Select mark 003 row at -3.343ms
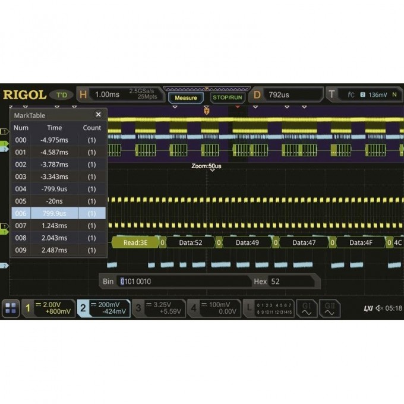404x404 pixels. point(58,176)
